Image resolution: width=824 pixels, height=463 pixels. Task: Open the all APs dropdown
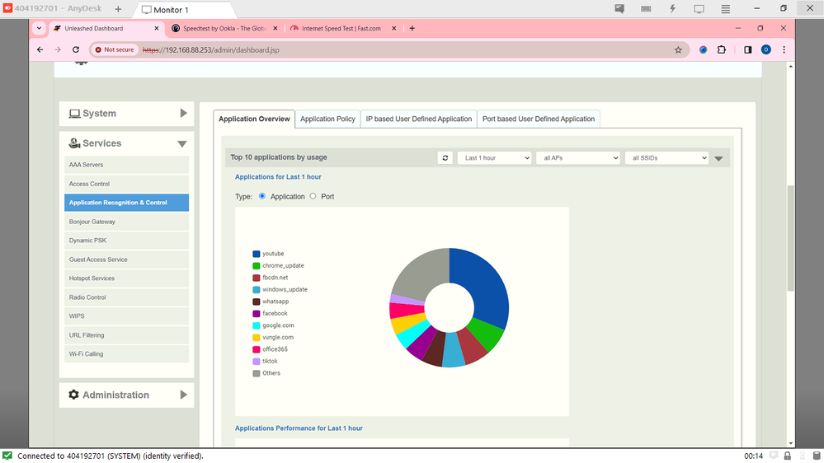tap(577, 157)
